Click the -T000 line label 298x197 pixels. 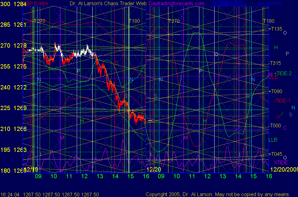tap(275, 125)
